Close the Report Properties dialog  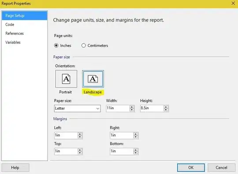233,3
